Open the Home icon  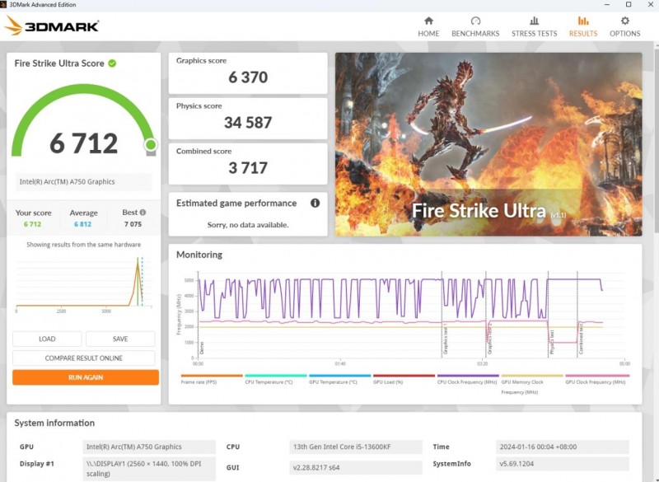coord(428,21)
